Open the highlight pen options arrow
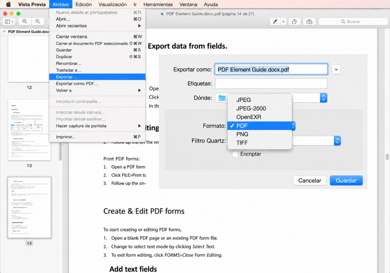 click(x=283, y=22)
